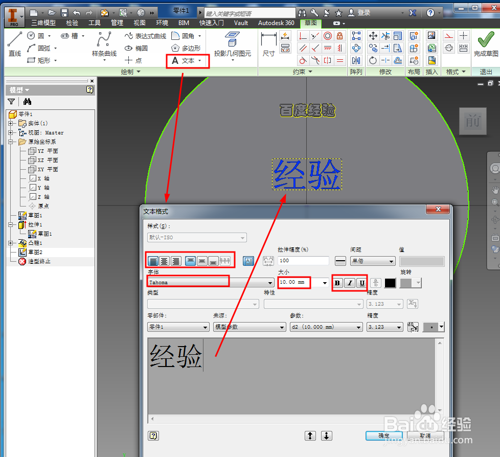Click the zoom-in text up arrow button
The image size is (500, 457).
[310, 436]
